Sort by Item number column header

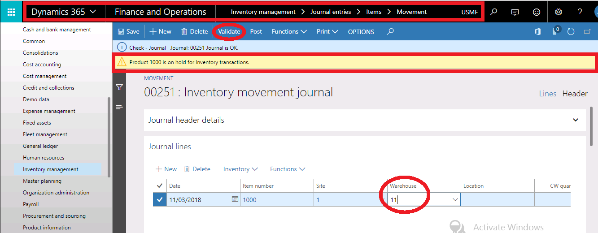click(258, 186)
